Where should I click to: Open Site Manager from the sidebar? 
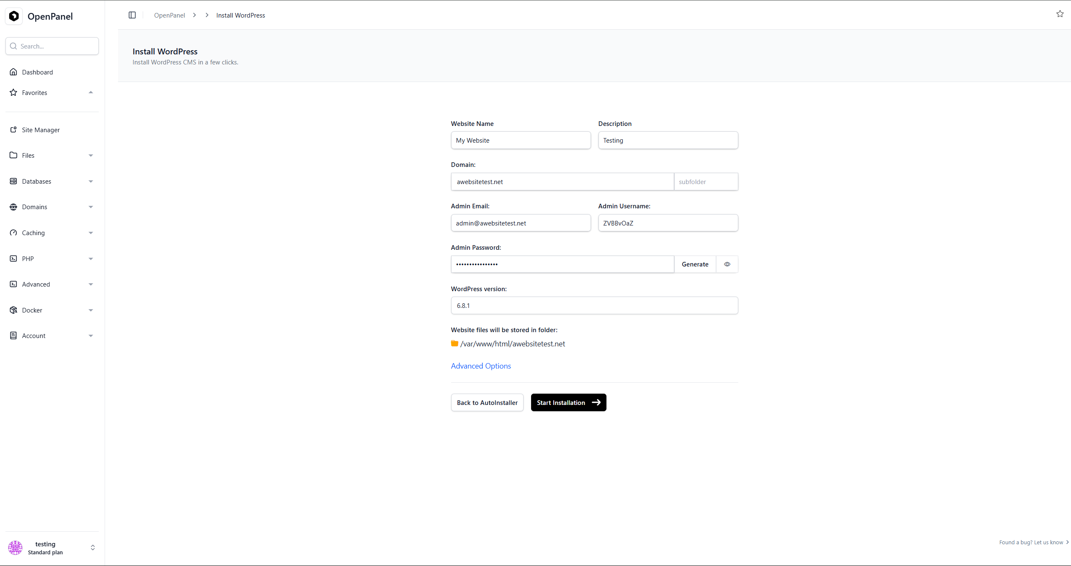[52, 130]
